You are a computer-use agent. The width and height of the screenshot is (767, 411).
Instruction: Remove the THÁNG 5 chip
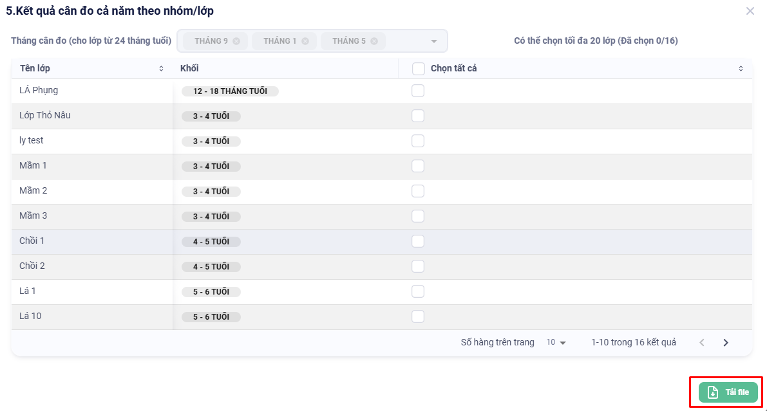point(374,41)
